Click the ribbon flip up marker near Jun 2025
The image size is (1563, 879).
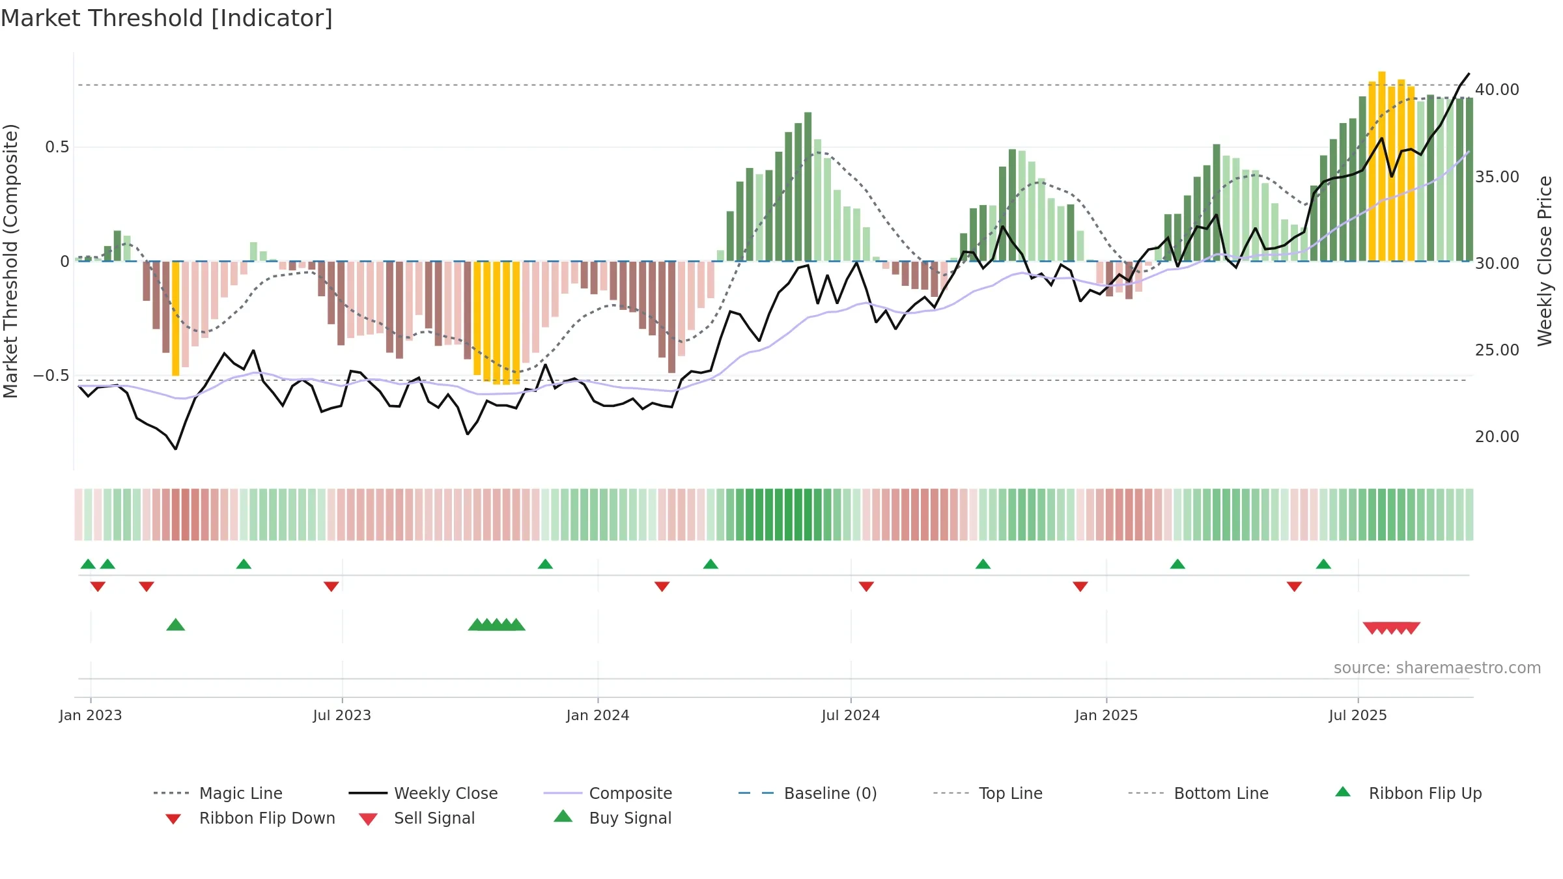click(1323, 564)
